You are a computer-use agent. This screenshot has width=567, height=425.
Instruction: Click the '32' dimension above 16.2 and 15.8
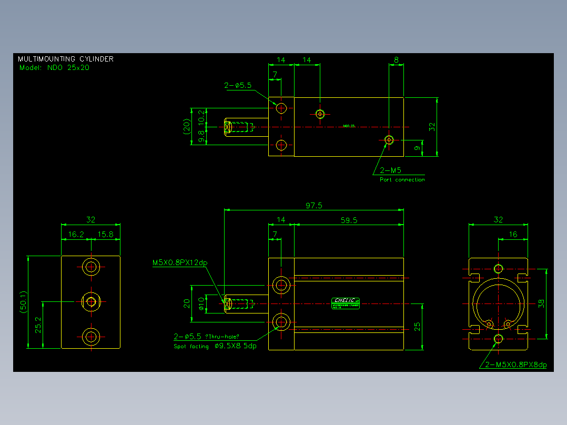click(91, 219)
